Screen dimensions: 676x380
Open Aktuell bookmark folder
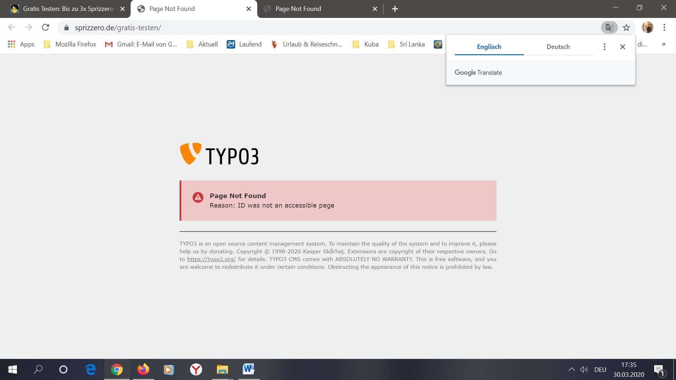[202, 44]
